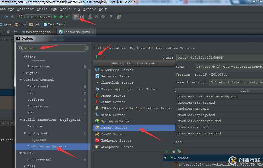Collapse the Version Control tree node

[x=21, y=80]
